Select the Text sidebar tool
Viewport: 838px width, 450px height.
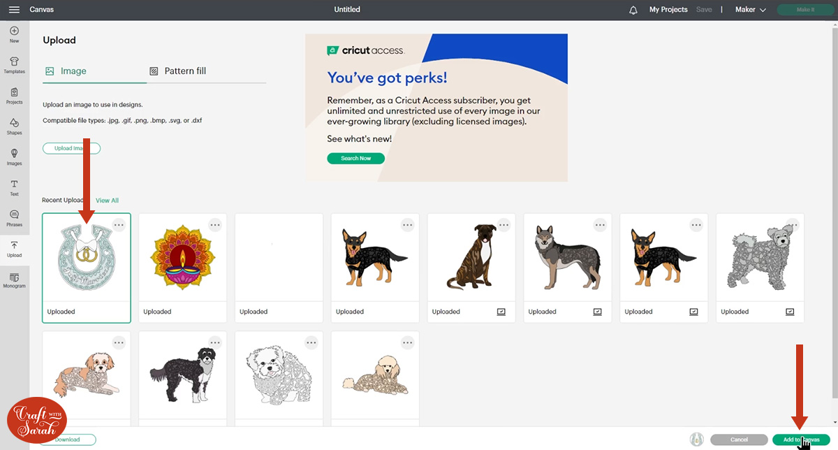(x=14, y=189)
